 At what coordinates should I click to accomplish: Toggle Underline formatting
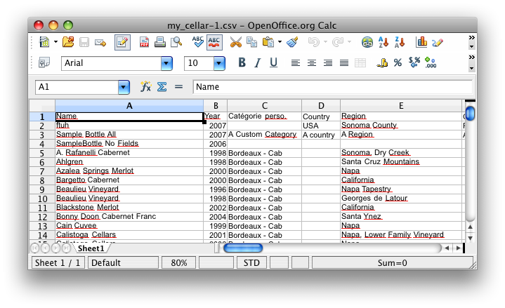click(273, 62)
